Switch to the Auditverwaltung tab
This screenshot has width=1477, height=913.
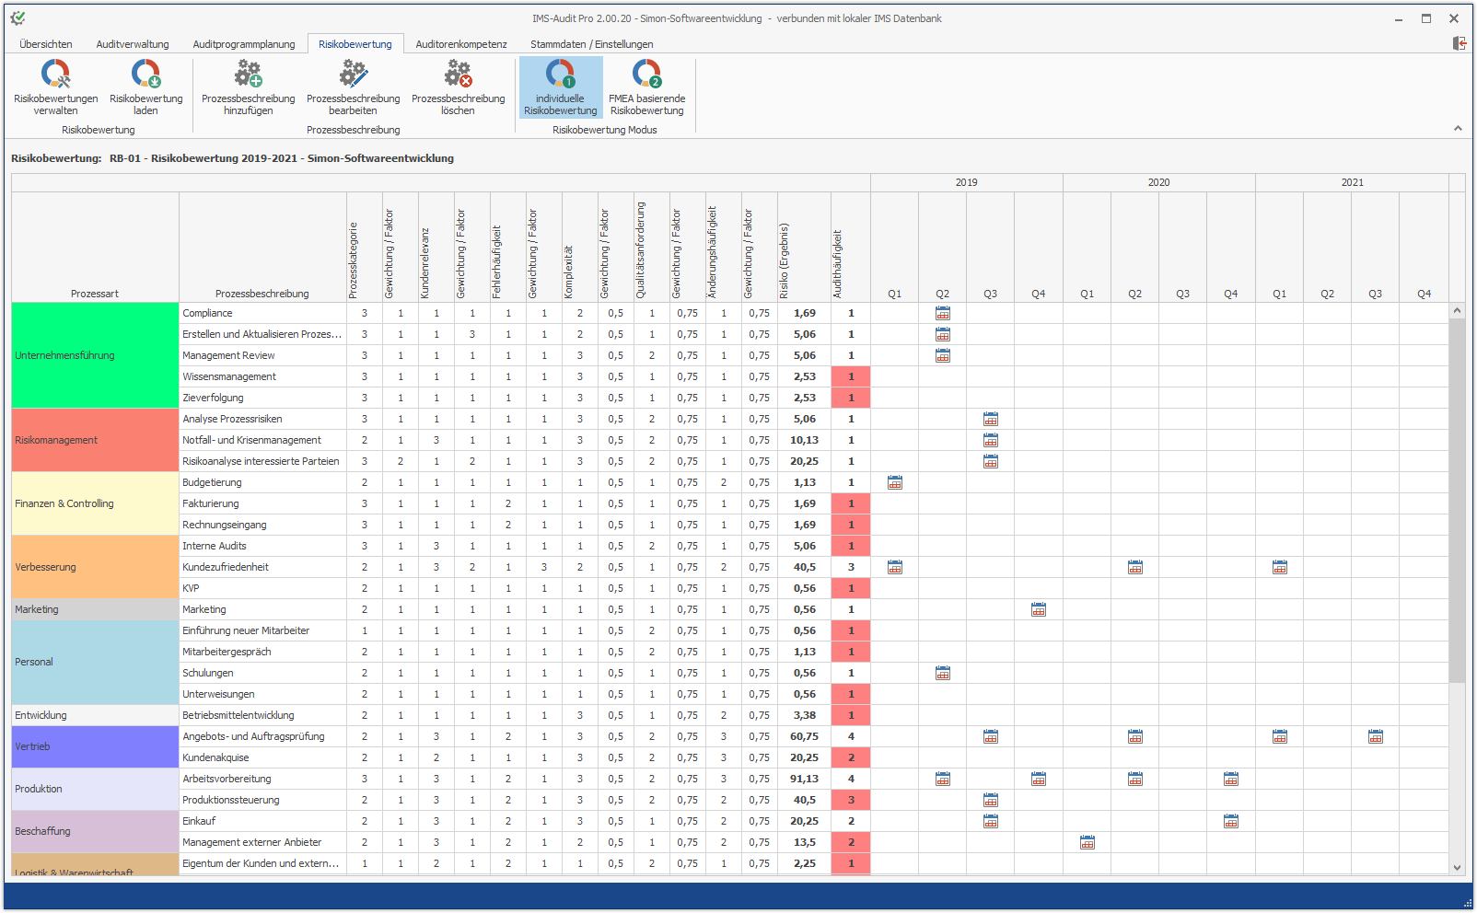[132, 43]
